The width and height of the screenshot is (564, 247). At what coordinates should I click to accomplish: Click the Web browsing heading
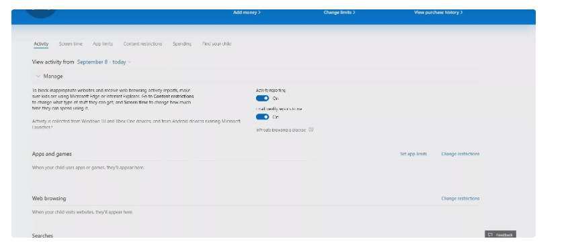(49, 198)
